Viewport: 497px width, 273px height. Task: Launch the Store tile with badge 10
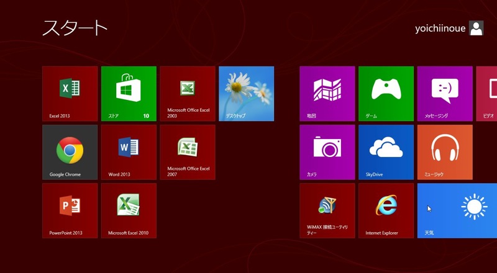(x=129, y=94)
